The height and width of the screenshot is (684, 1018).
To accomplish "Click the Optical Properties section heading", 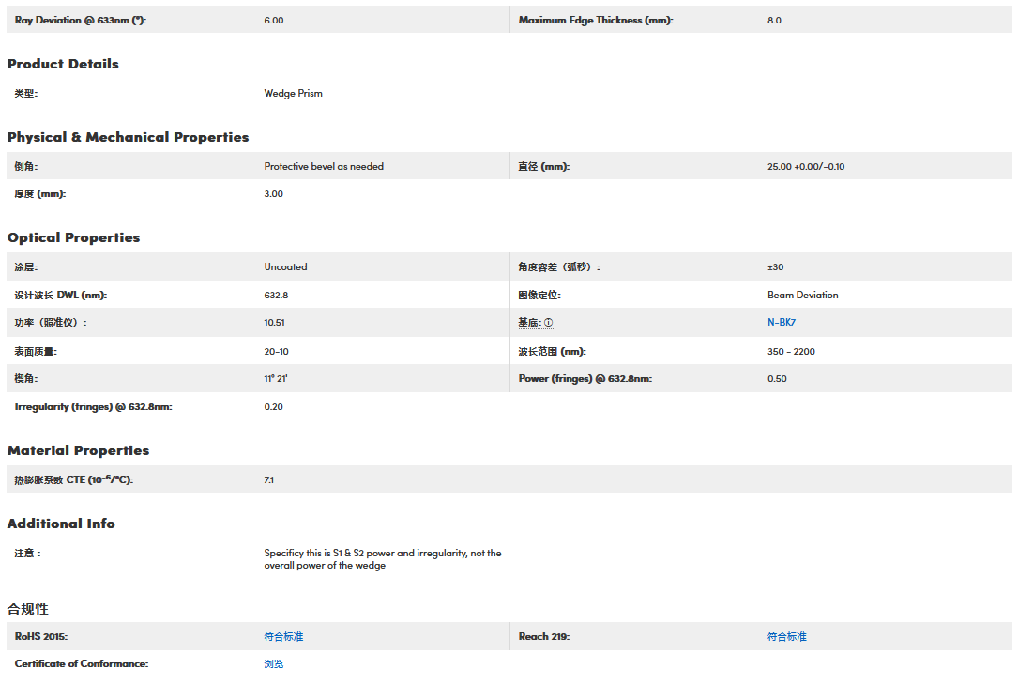I will coord(73,237).
